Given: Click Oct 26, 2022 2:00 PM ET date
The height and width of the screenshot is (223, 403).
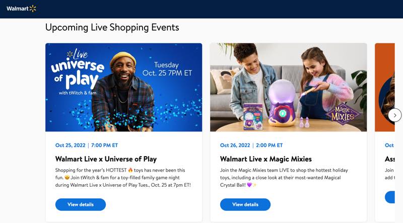Looking at the screenshot, I should 251,145.
